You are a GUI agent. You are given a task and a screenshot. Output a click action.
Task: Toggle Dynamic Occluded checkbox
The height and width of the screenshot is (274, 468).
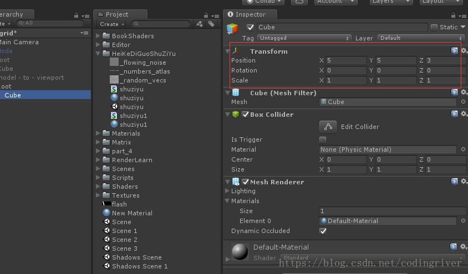click(323, 231)
